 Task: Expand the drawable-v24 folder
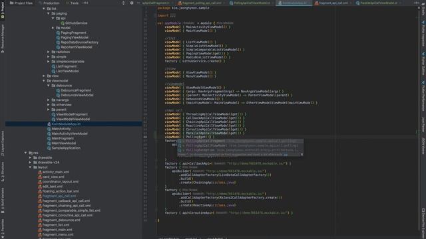[30, 162]
